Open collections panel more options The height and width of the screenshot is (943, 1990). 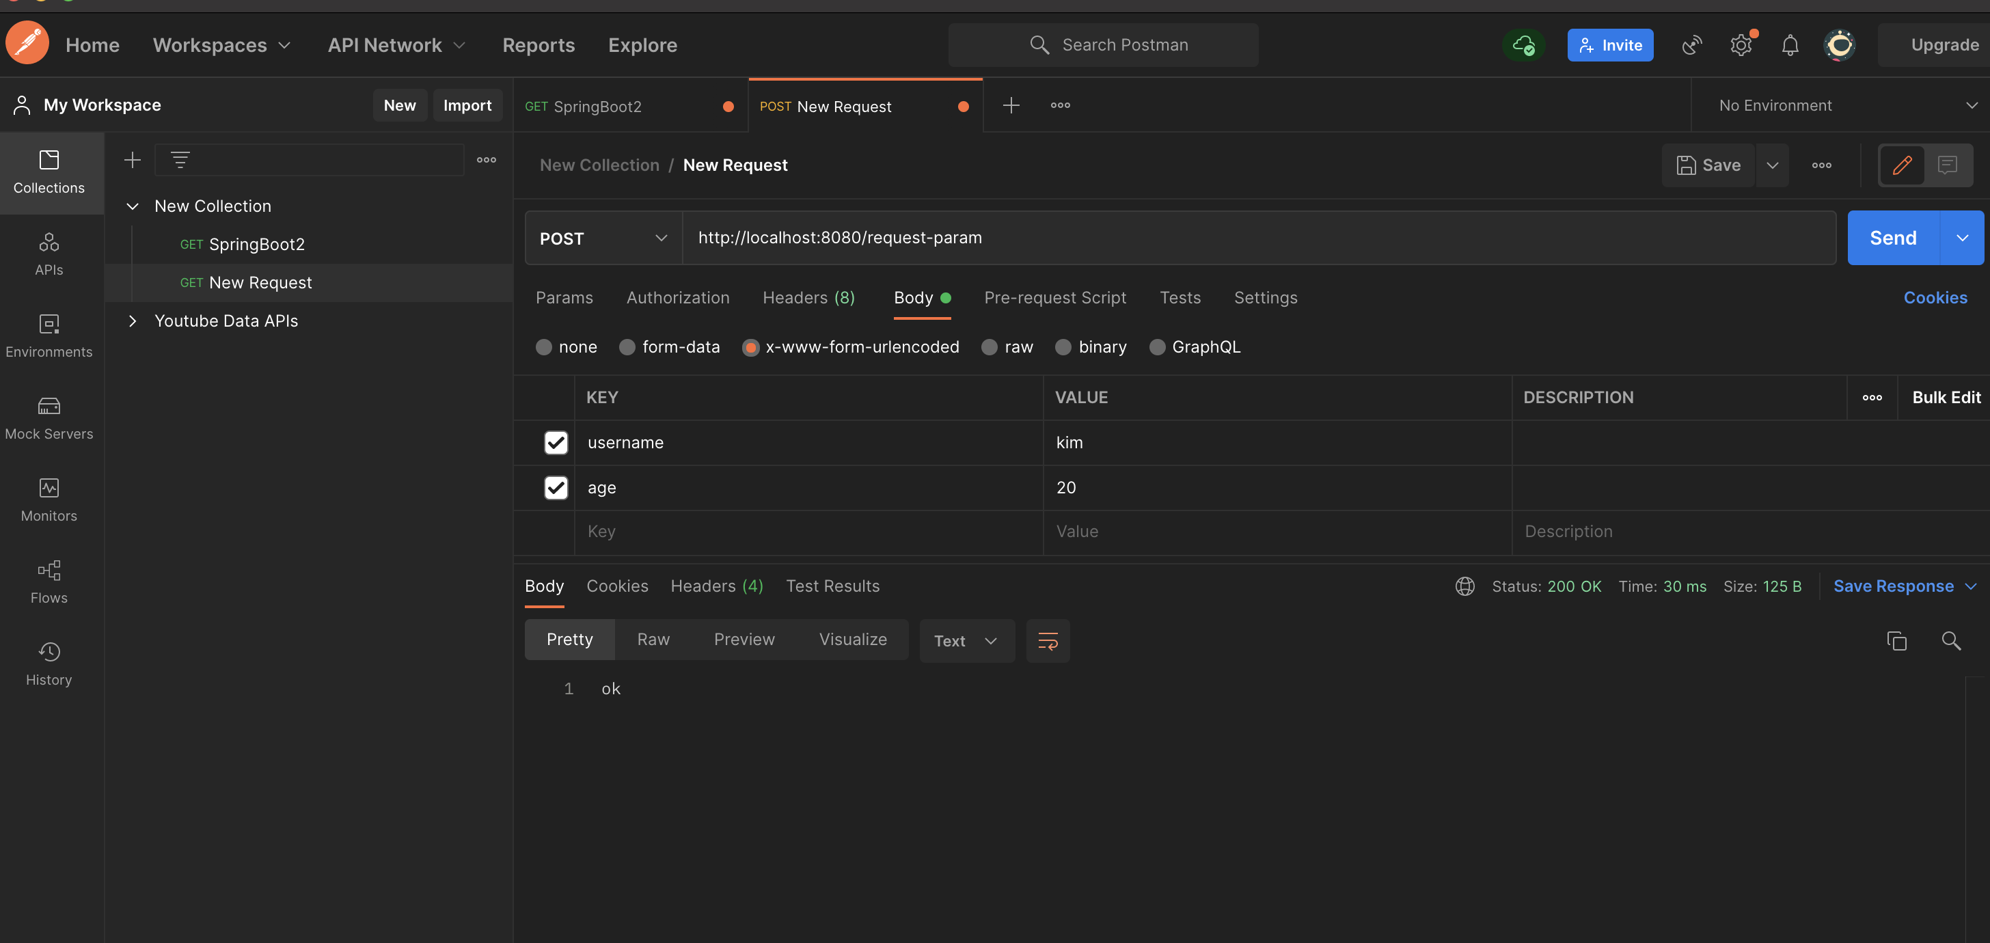pos(486,160)
